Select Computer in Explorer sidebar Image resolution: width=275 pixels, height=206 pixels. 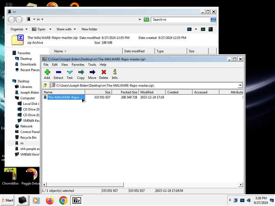tap(25, 98)
